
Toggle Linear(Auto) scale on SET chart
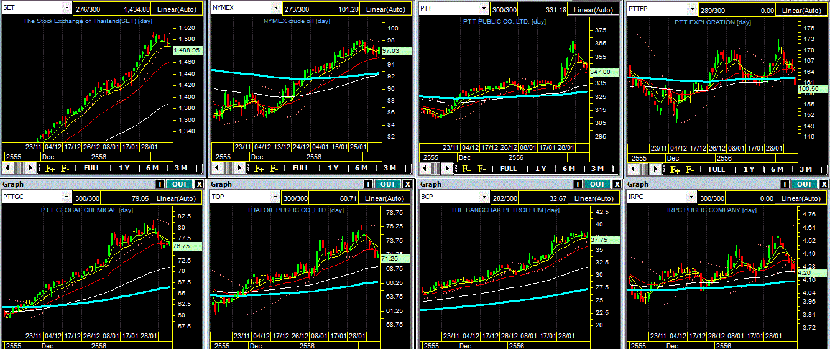178,9
